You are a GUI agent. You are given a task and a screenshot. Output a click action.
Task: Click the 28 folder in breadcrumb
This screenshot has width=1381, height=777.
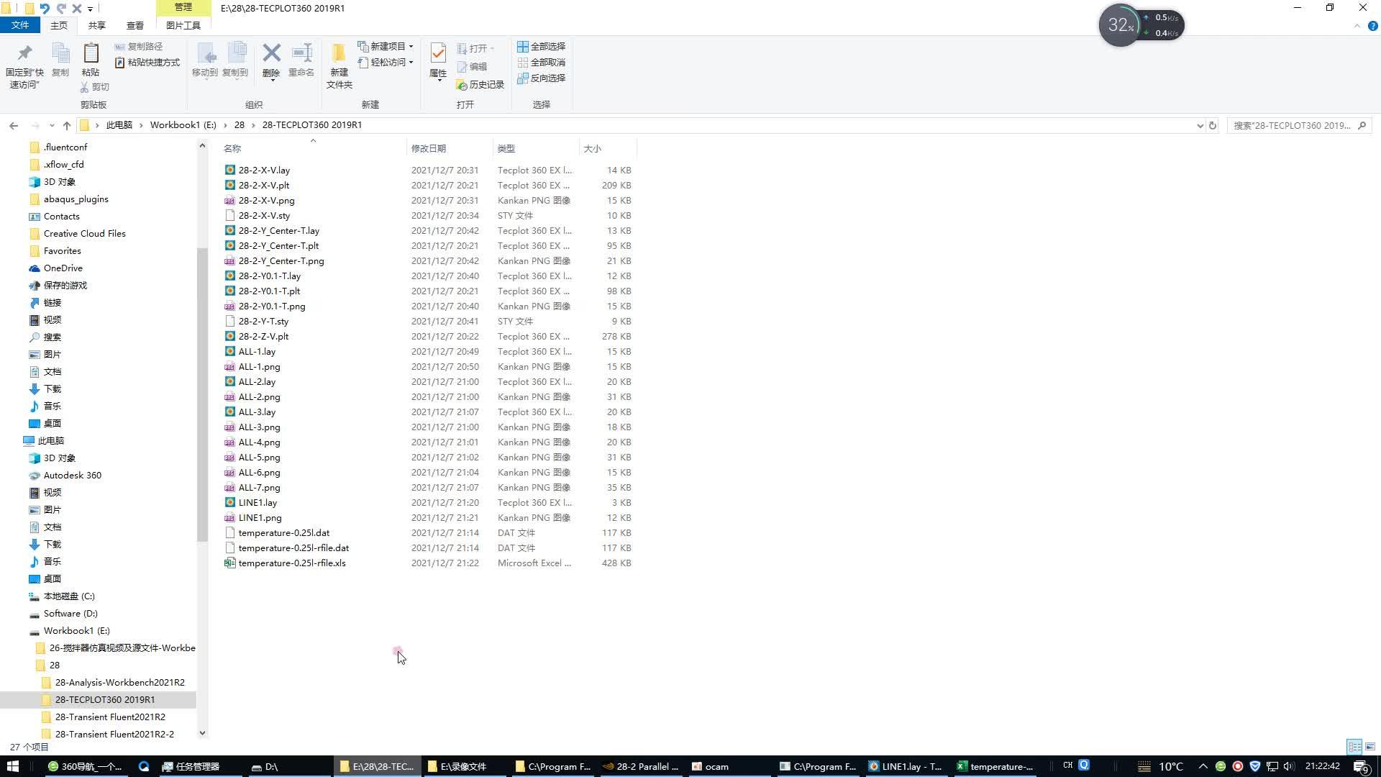(240, 125)
